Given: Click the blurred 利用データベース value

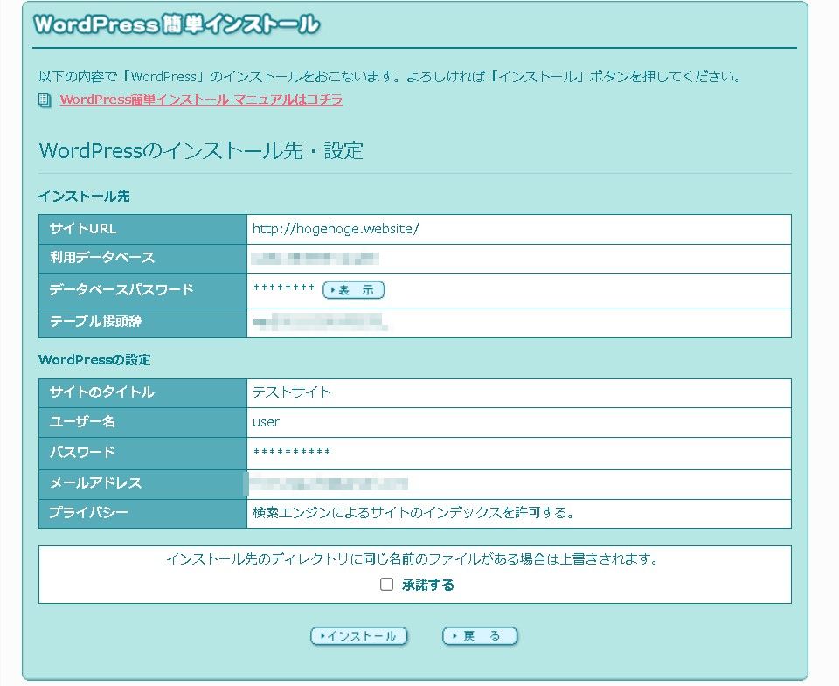Looking at the screenshot, I should pos(315,259).
